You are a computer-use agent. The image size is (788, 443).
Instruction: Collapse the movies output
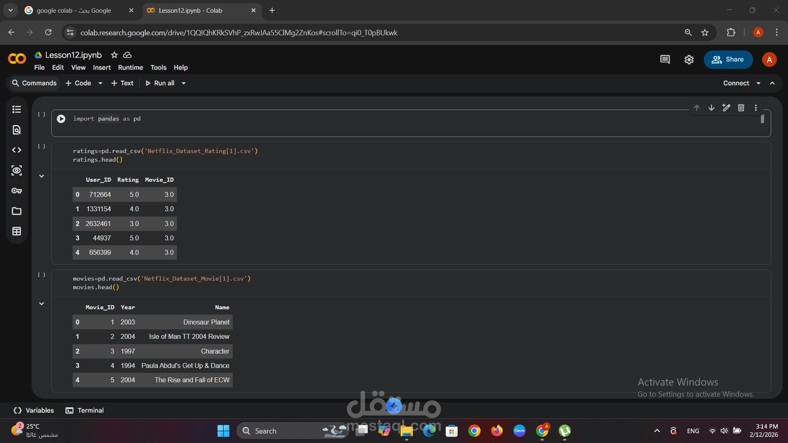coord(41,304)
